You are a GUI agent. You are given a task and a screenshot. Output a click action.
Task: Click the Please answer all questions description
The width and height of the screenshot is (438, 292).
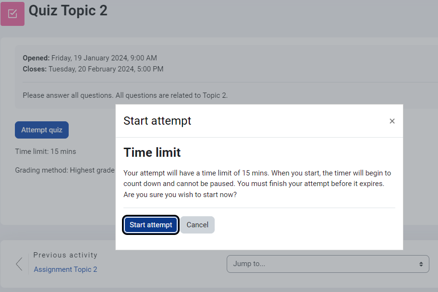pos(125,95)
